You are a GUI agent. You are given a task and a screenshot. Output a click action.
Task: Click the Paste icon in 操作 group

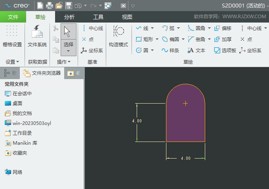[x=56, y=50]
